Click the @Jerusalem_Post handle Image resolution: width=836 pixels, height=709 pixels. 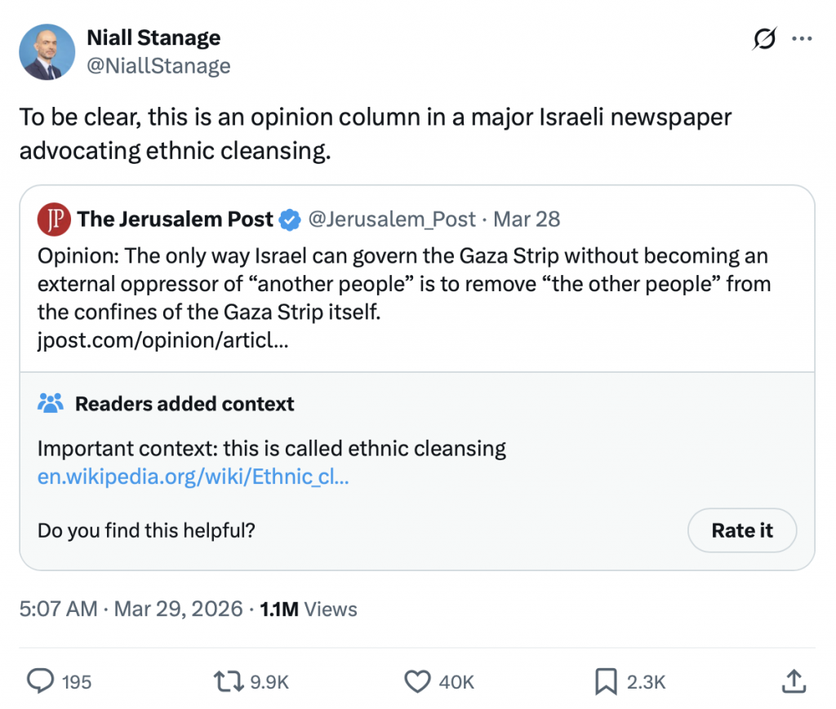pyautogui.click(x=392, y=219)
